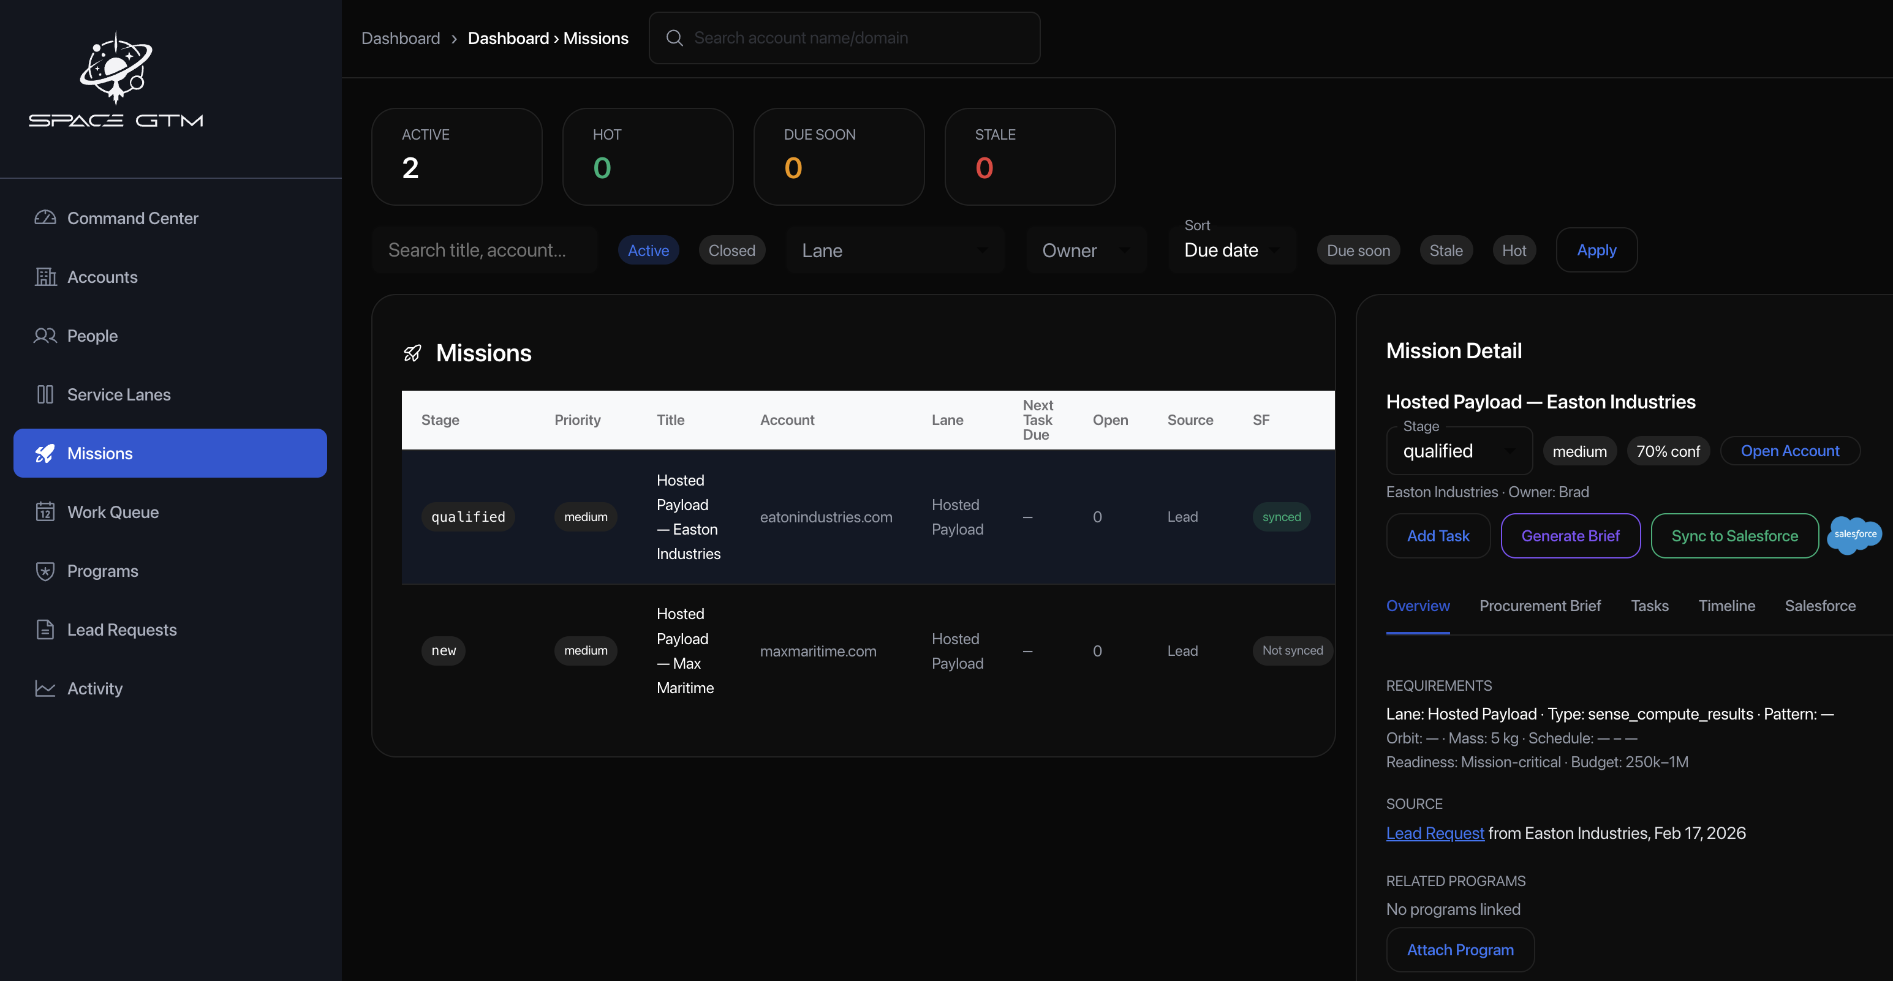The width and height of the screenshot is (1893, 981).
Task: Select the Missions rocket icon
Action: click(45, 453)
